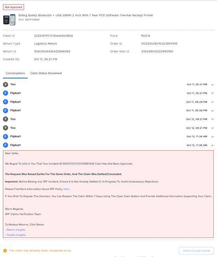Expand second You message from Oct 12, 09:21 PM
This screenshot has height=257, width=217.
pos(212,128)
